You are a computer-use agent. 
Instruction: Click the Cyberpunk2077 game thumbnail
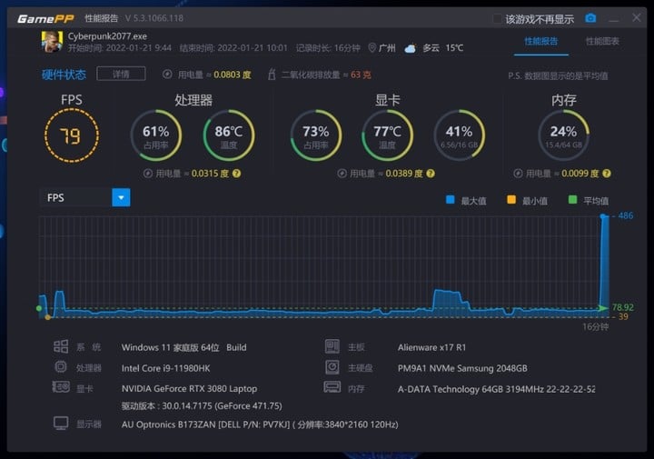[52, 42]
